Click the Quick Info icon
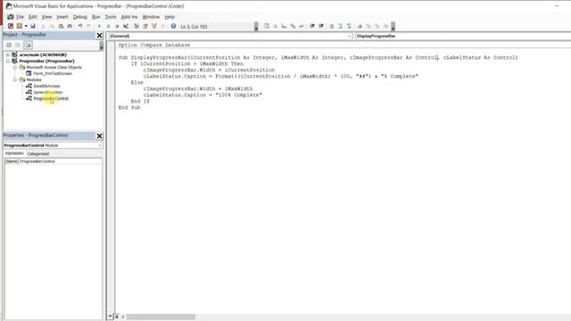 (284, 26)
